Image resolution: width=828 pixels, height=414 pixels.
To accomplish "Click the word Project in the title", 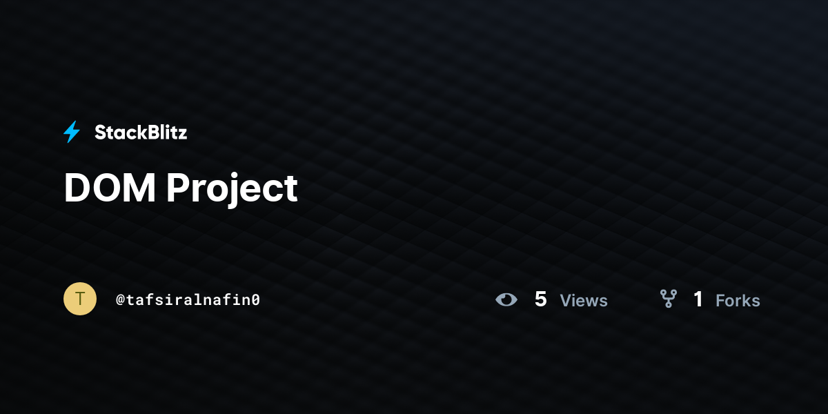I will pos(233,189).
